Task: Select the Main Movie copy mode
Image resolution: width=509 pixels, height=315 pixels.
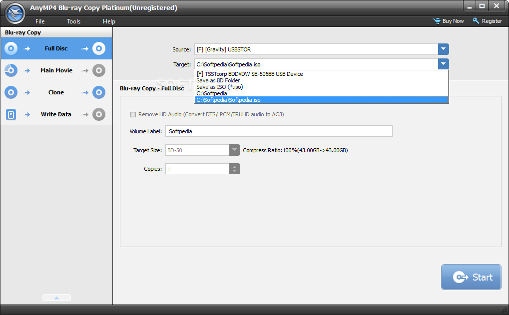Action: (56, 70)
